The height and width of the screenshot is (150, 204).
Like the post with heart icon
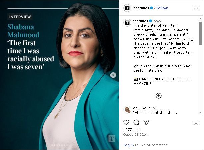pos(126,122)
